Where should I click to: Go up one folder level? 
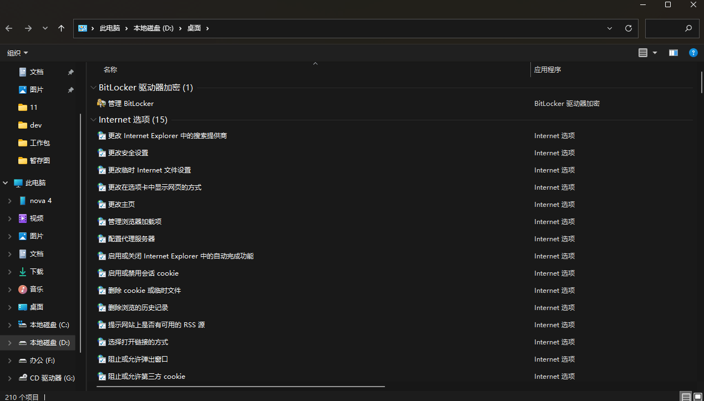(x=61, y=28)
